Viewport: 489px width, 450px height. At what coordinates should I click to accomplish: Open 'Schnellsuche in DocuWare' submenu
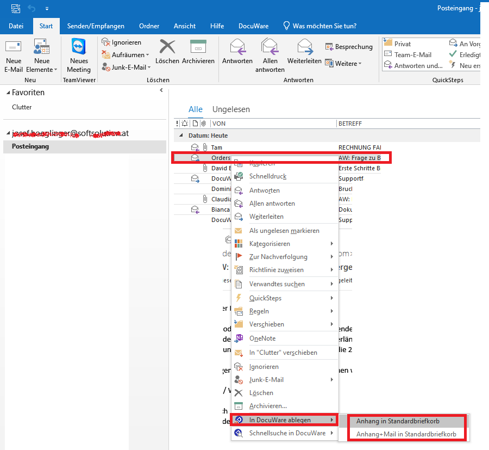[x=285, y=434]
